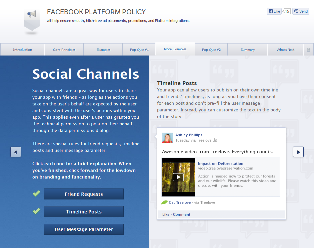Select the More Examples tab
This screenshot has height=248, width=314.
[x=175, y=49]
